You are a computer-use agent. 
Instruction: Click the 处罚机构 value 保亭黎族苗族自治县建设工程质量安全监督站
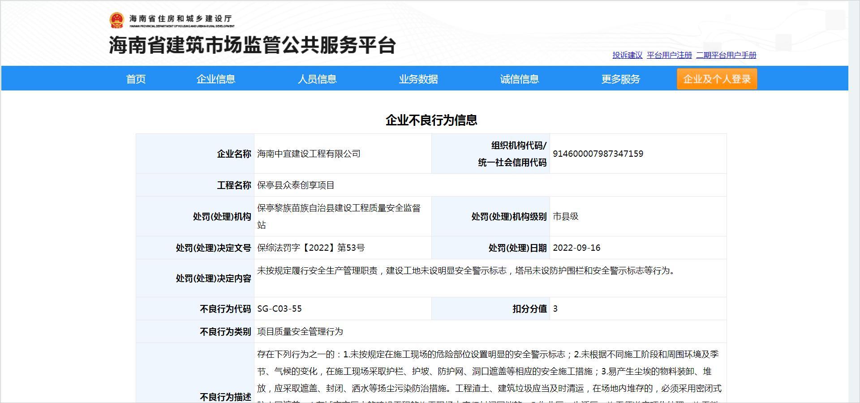(339, 216)
